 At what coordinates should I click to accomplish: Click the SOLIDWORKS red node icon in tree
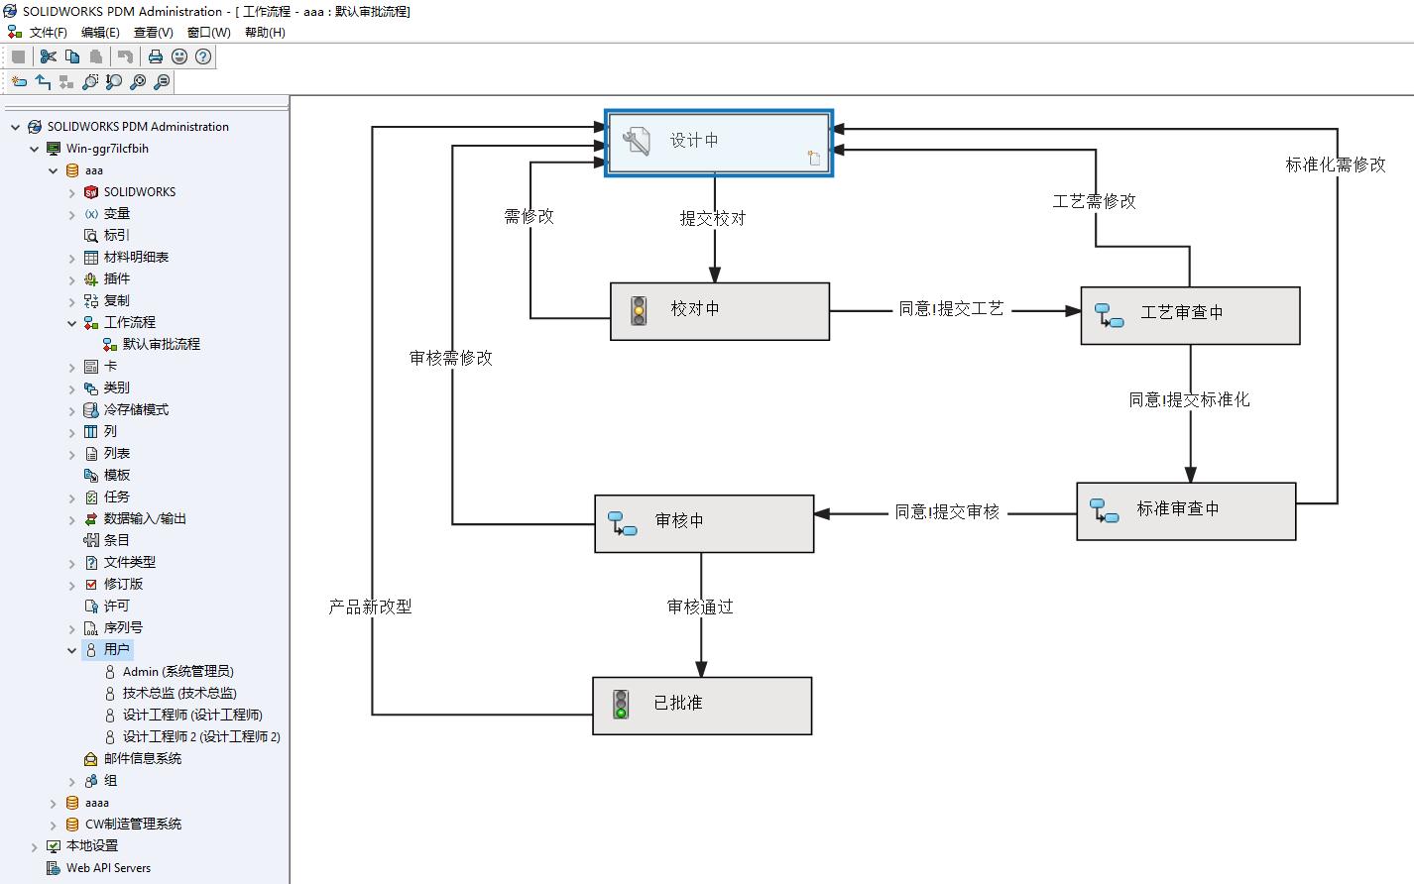91,192
